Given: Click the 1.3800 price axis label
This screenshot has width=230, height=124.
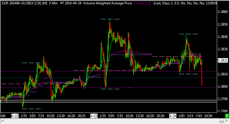Looking at the screenshot, I should point(223,86).
